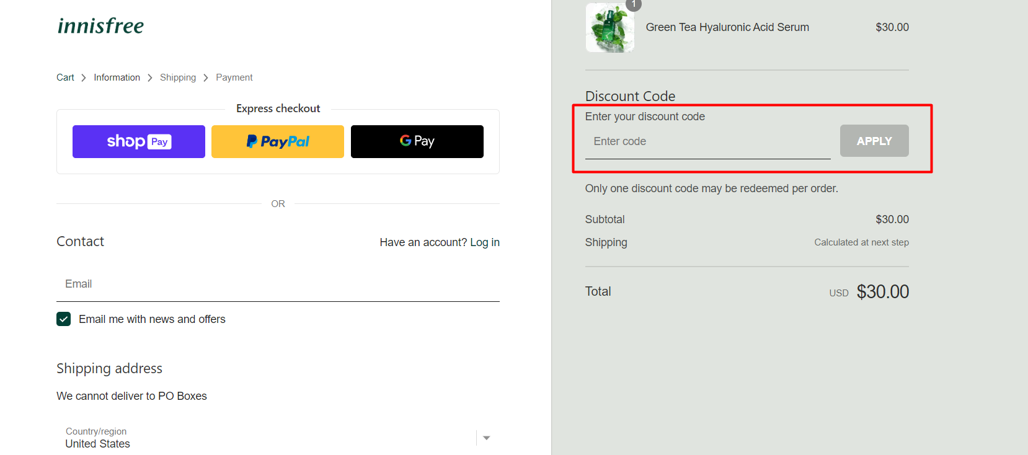Focus the discount Enter code field
This screenshot has width=1028, height=455.
708,141
